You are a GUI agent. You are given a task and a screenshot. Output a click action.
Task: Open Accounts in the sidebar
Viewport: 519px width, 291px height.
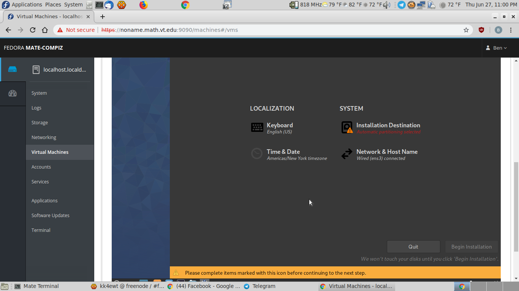(60, 167)
